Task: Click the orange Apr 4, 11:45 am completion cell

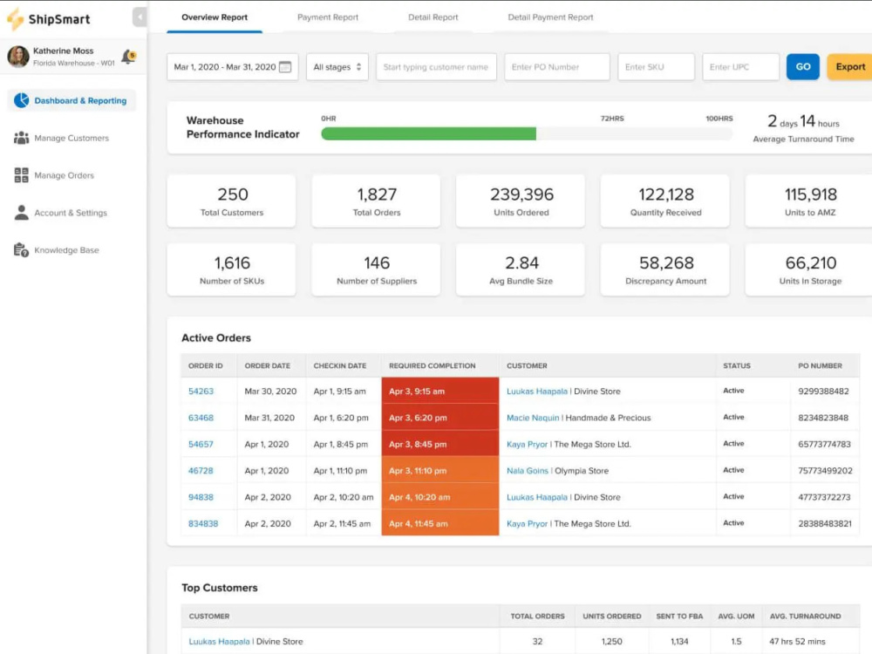Action: coord(439,523)
